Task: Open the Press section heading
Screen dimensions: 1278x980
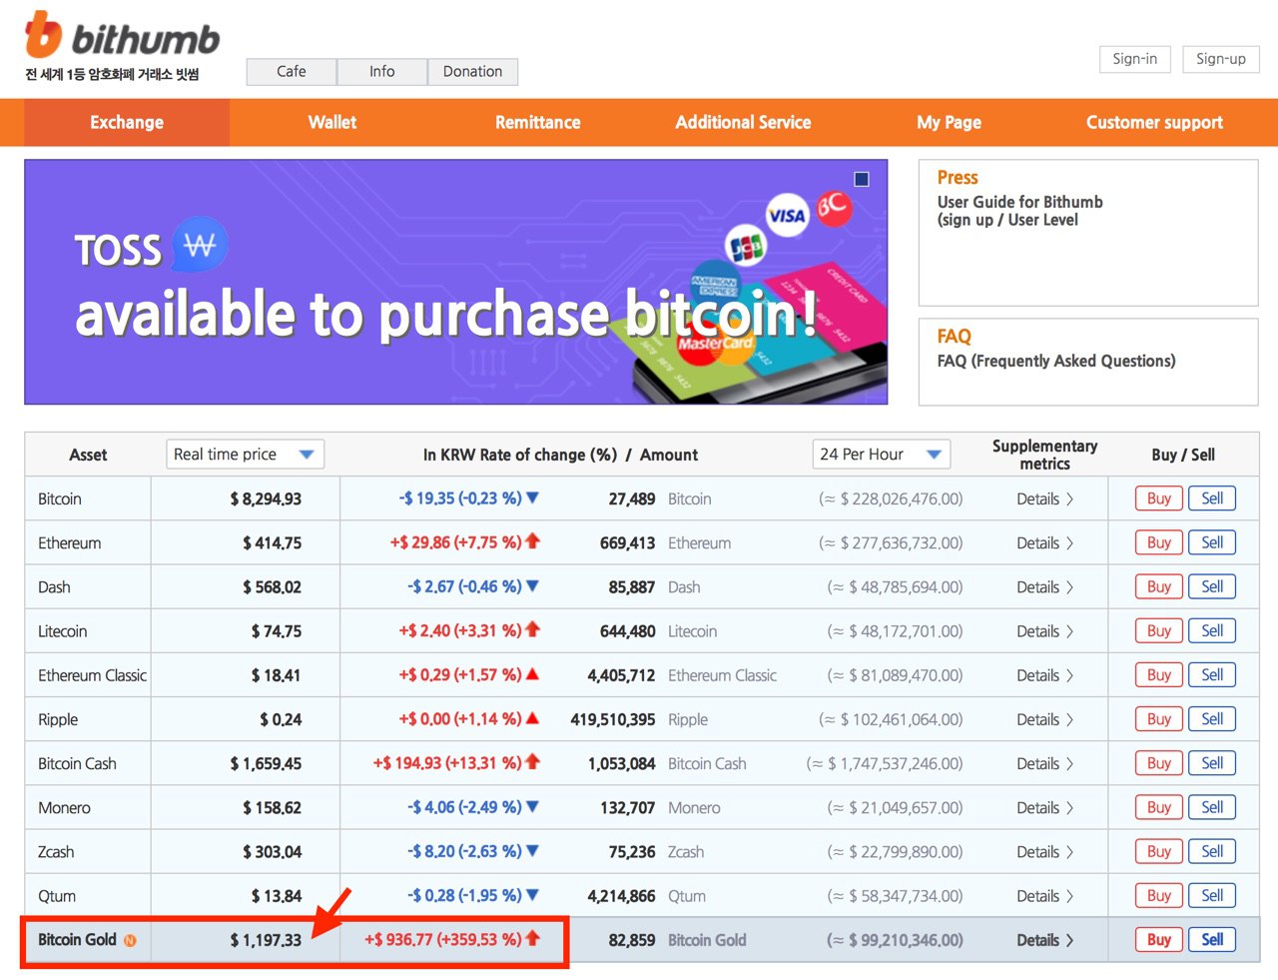Action: click(x=958, y=178)
